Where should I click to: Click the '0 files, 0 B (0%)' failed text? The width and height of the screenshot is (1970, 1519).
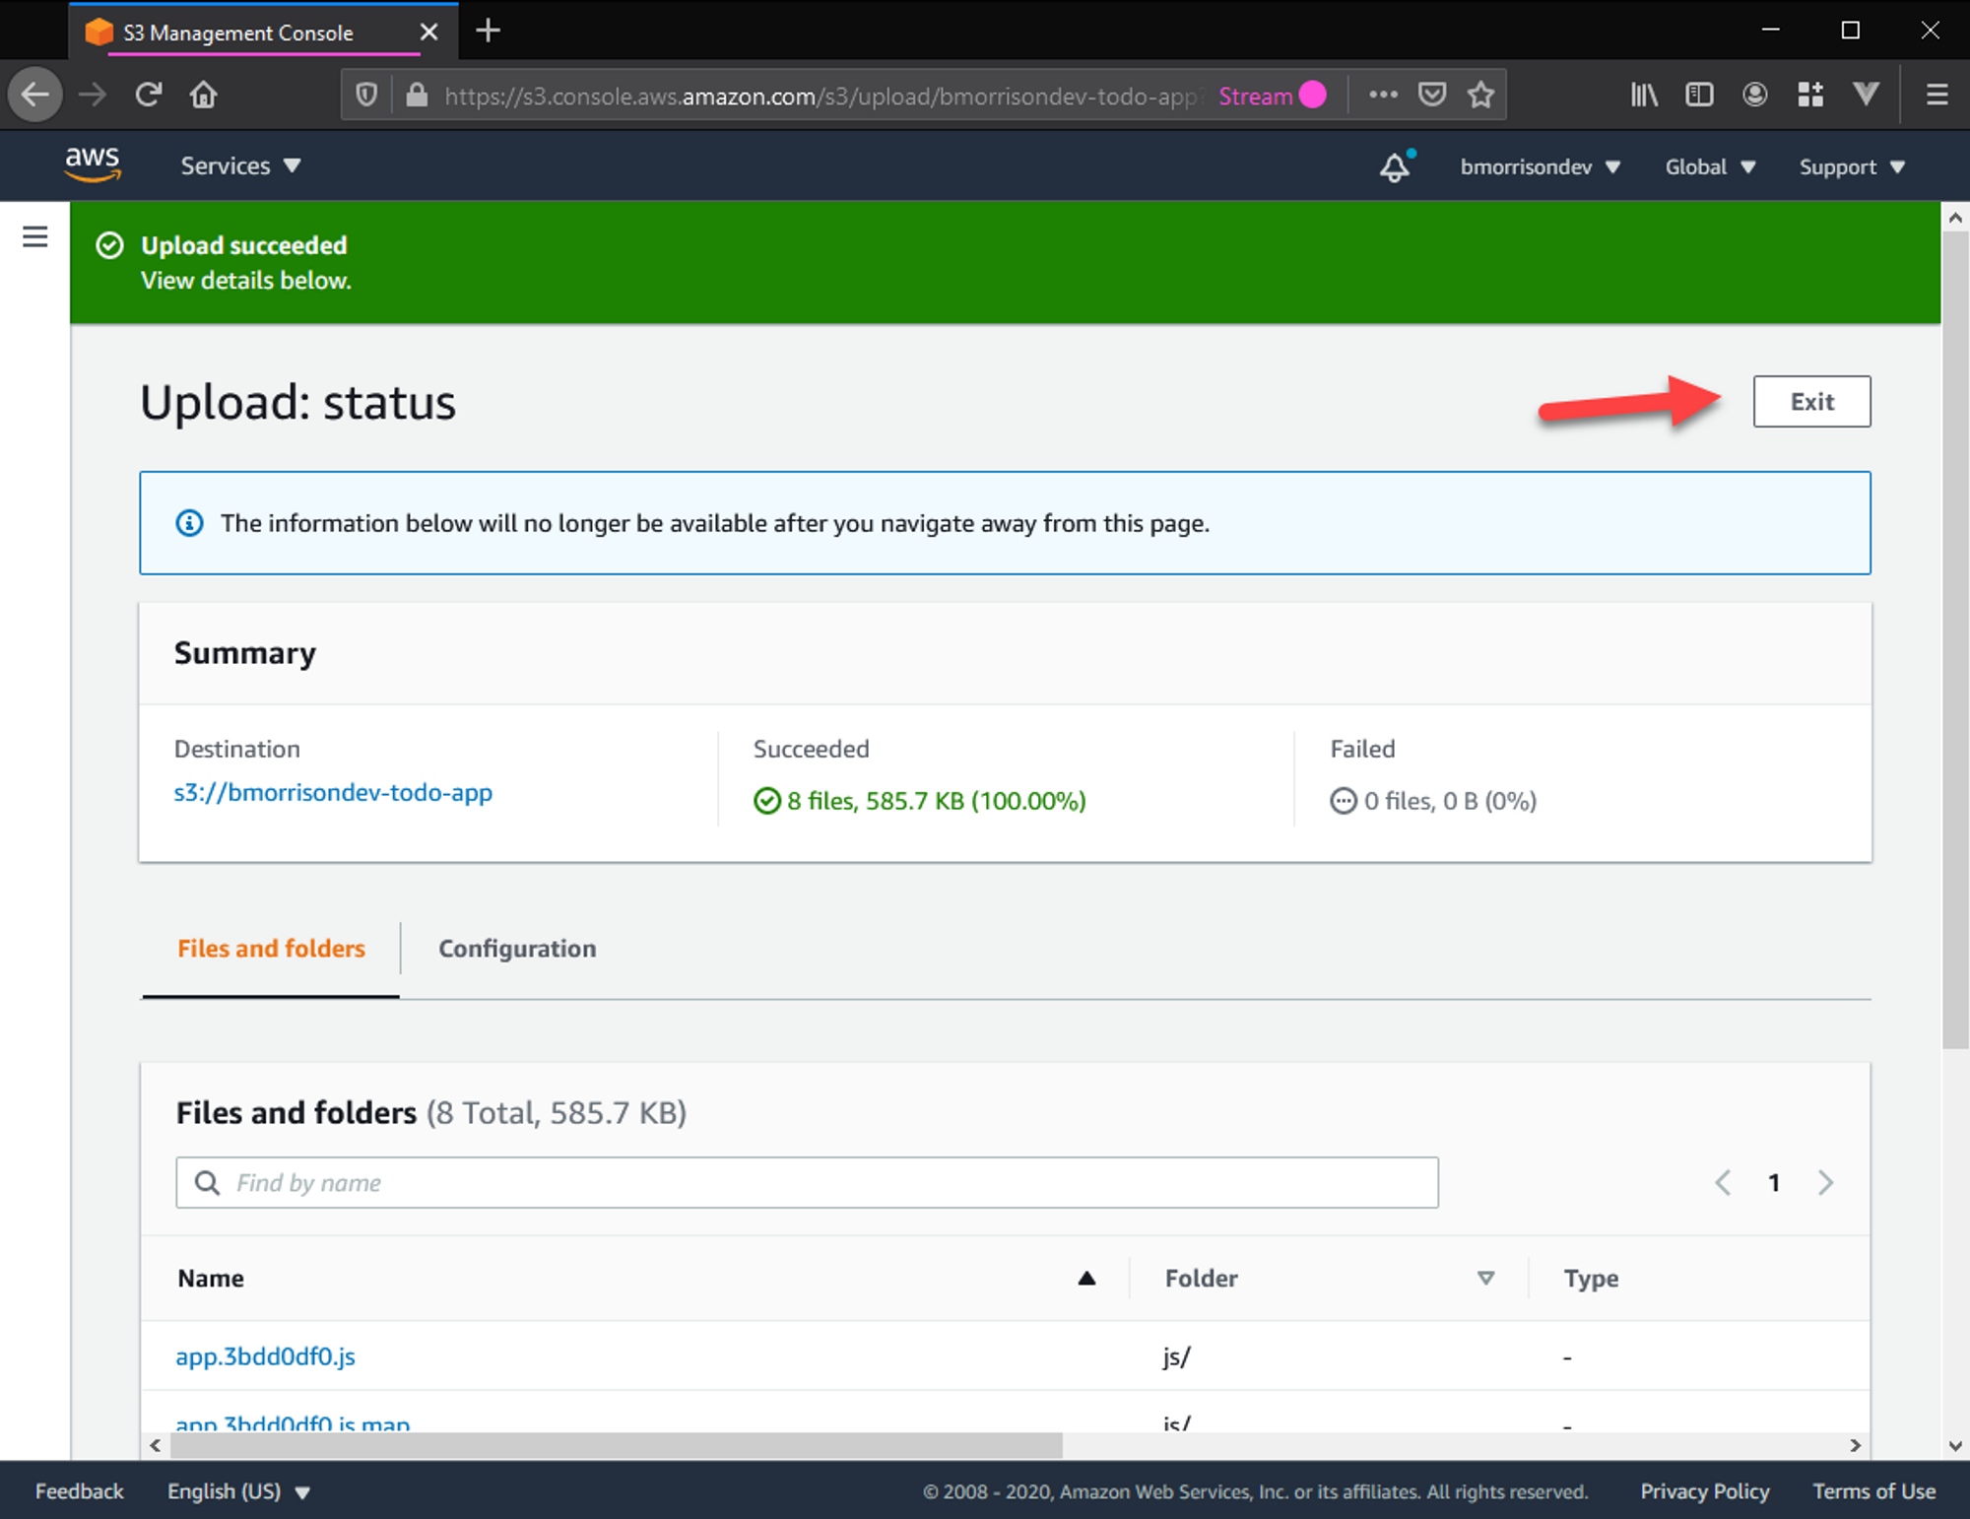[x=1450, y=800]
